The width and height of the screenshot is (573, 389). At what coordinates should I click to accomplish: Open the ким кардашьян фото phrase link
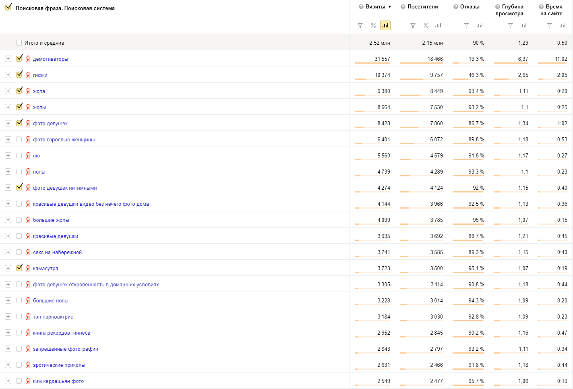pos(58,381)
